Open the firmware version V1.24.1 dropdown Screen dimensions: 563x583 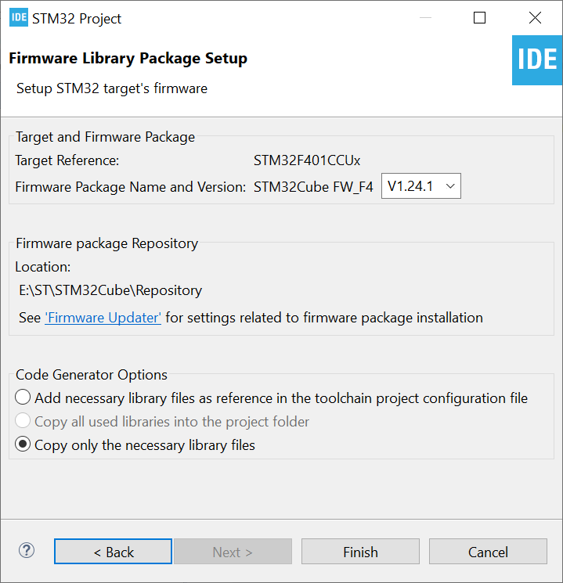(421, 186)
